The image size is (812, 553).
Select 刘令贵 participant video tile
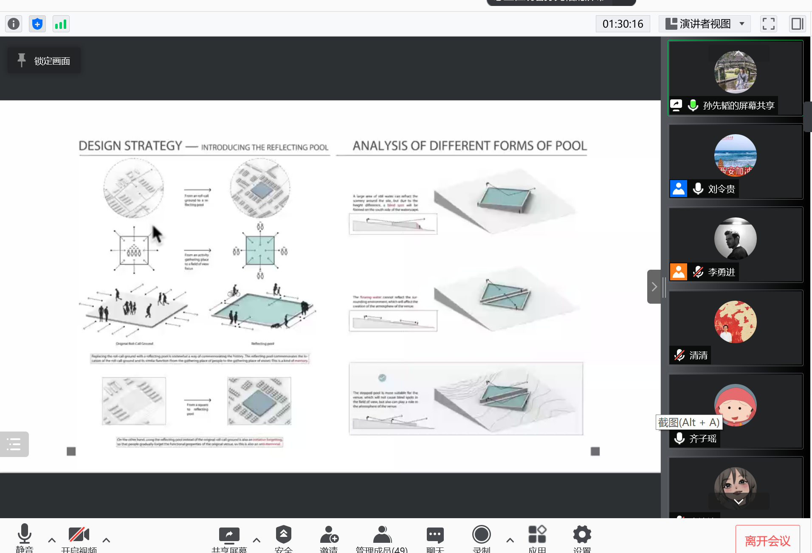coord(736,161)
